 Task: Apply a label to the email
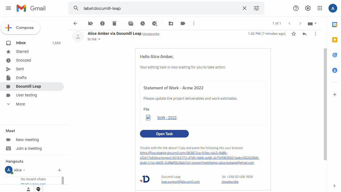click(183, 23)
